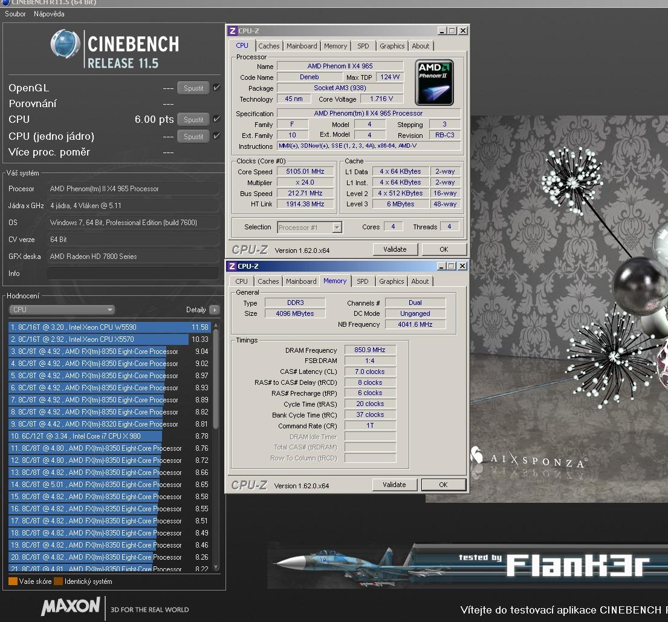Click the CPU score 6.00 pts
This screenshot has width=668, height=622.
(154, 119)
